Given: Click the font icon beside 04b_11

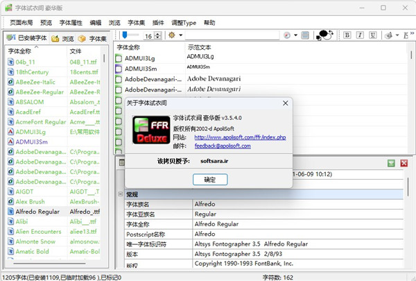Looking at the screenshot, I should point(10,62).
